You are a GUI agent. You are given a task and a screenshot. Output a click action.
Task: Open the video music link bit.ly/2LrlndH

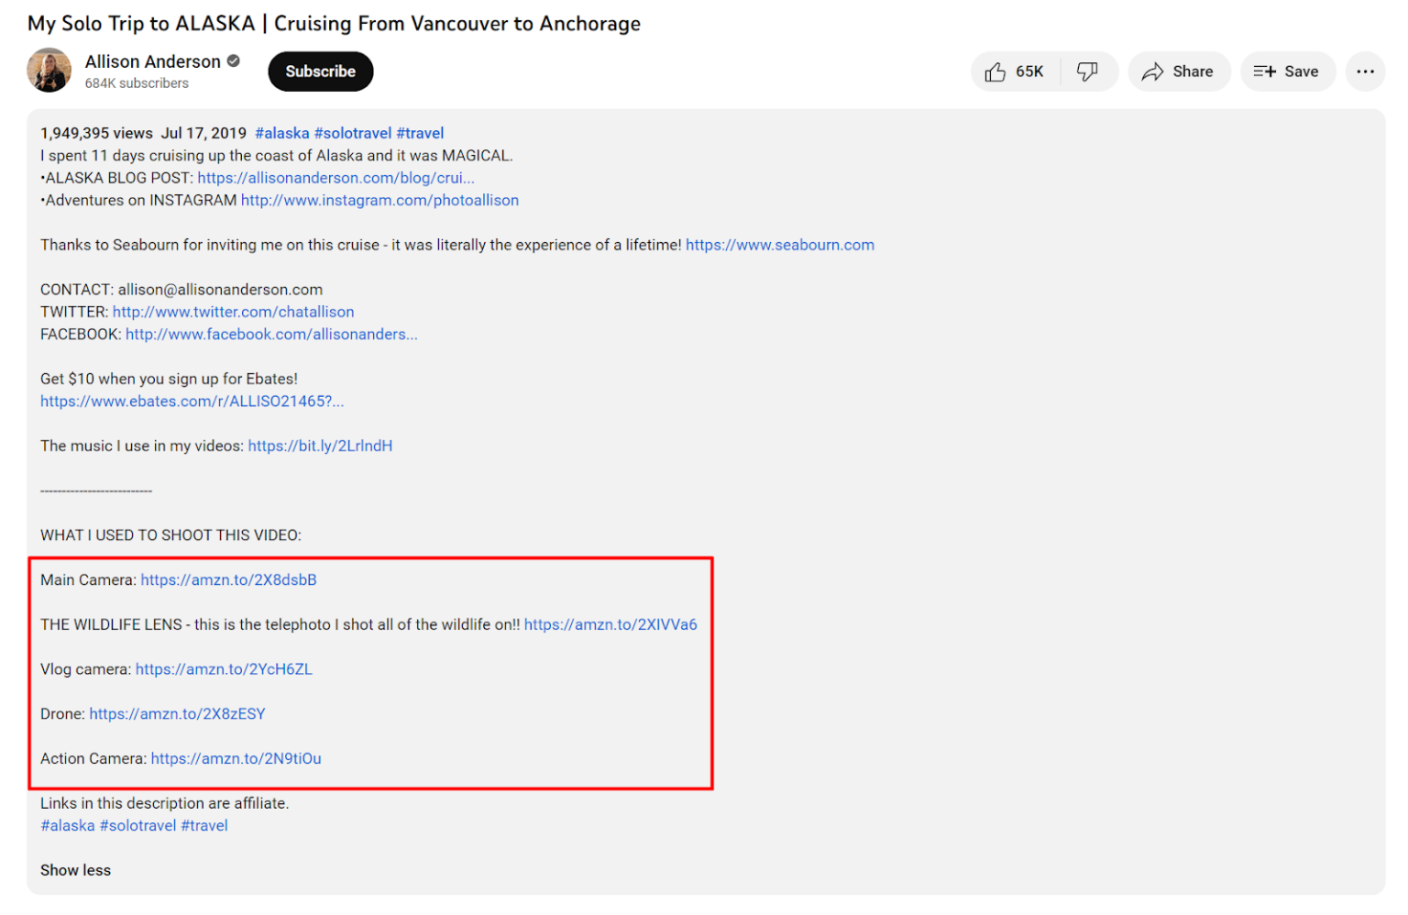[x=320, y=446]
